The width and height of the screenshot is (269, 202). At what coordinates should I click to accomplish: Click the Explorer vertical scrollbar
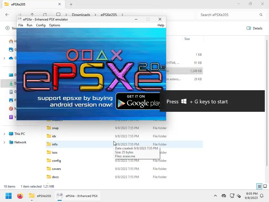coord(267,103)
